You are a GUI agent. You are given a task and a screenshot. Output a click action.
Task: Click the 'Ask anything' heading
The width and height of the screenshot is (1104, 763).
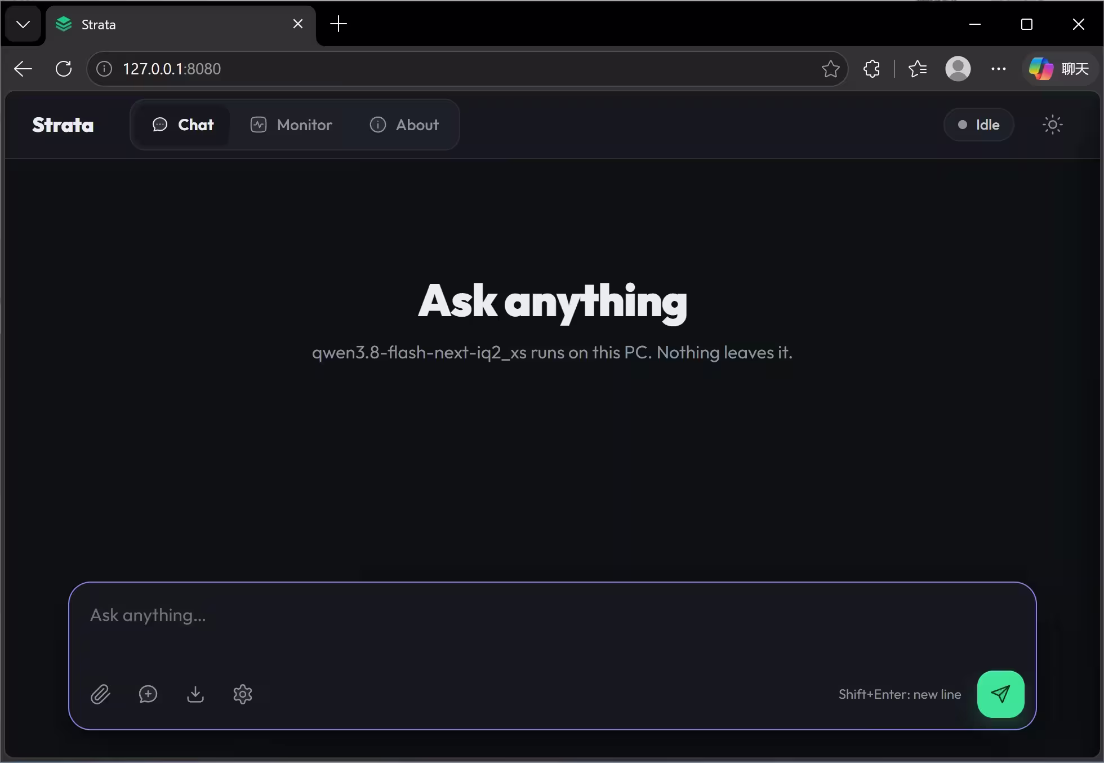[x=553, y=302]
